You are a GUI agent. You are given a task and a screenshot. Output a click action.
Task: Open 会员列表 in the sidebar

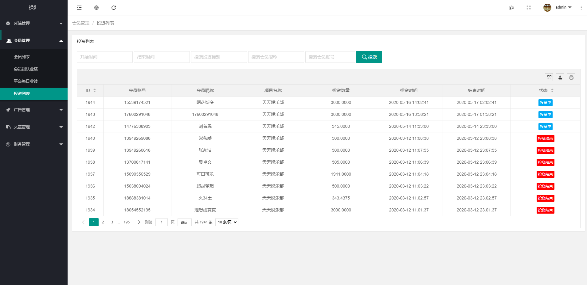(x=22, y=57)
